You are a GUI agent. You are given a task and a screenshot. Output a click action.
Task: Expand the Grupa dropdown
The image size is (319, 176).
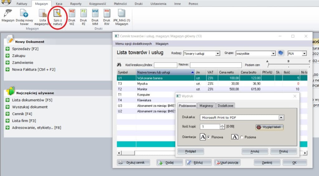(x=273, y=54)
